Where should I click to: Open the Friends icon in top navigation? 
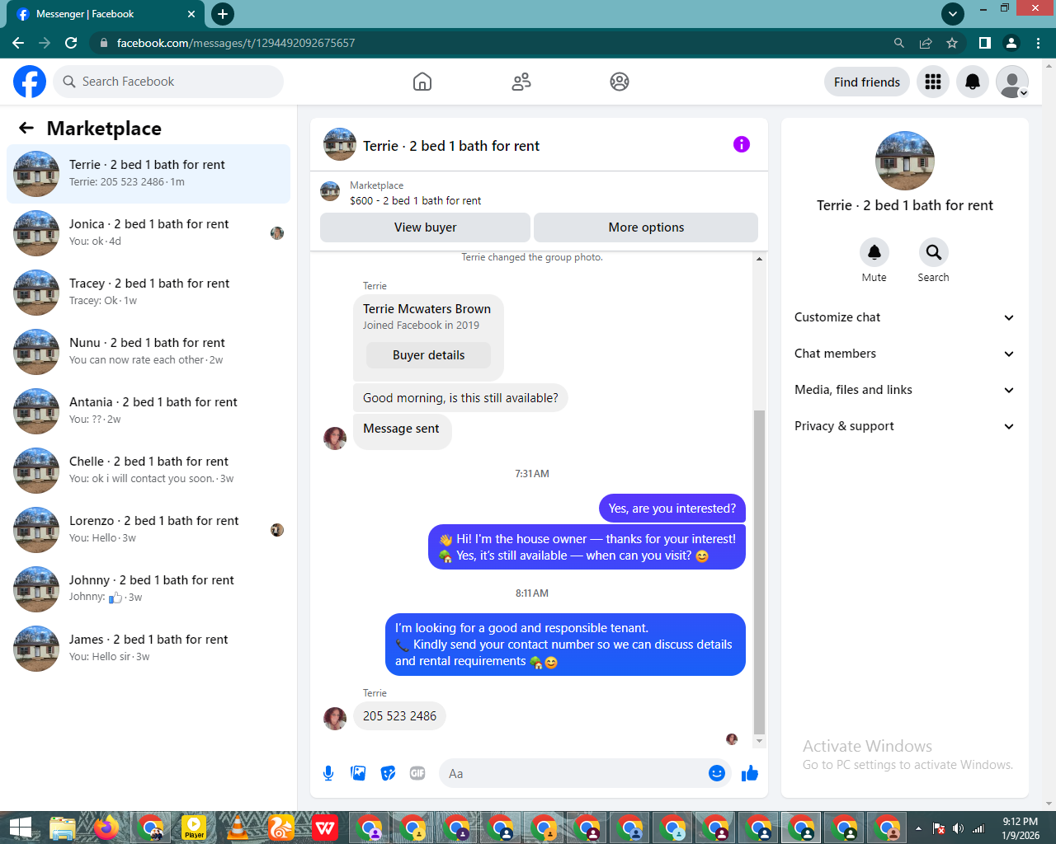pyautogui.click(x=521, y=82)
